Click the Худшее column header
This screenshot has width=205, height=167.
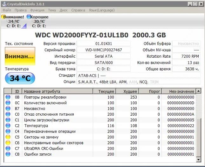[127, 91]
